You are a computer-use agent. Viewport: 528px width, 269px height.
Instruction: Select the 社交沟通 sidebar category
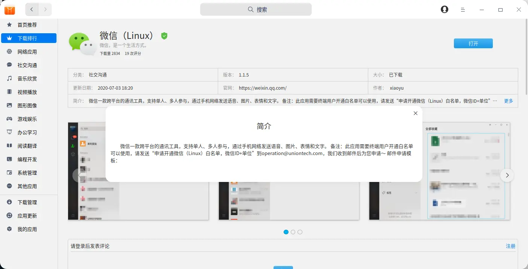pyautogui.click(x=27, y=65)
